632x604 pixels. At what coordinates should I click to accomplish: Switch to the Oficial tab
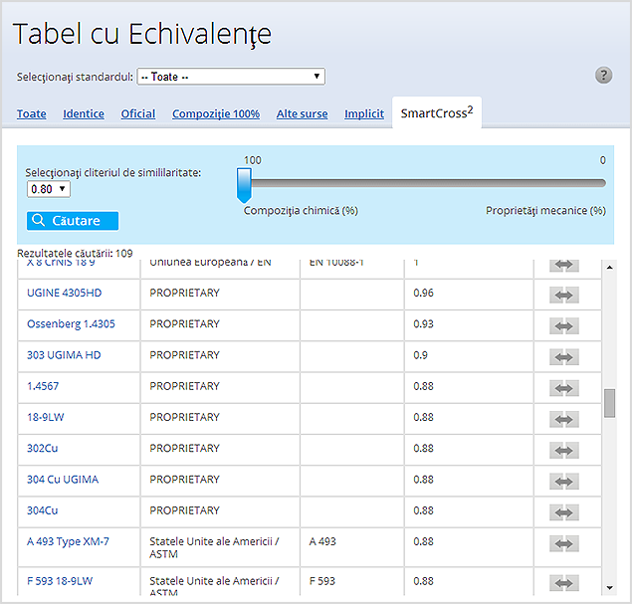[138, 114]
